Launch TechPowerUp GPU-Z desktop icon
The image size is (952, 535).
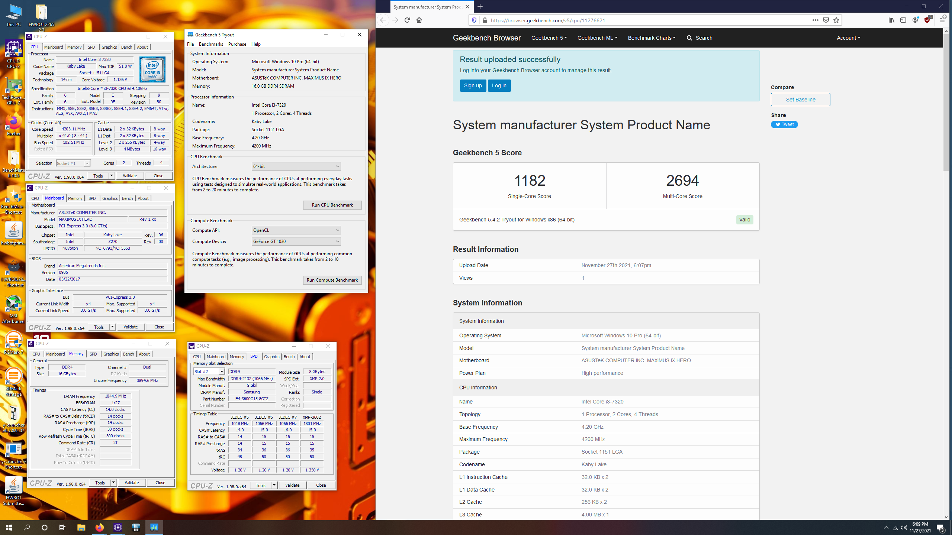click(13, 91)
